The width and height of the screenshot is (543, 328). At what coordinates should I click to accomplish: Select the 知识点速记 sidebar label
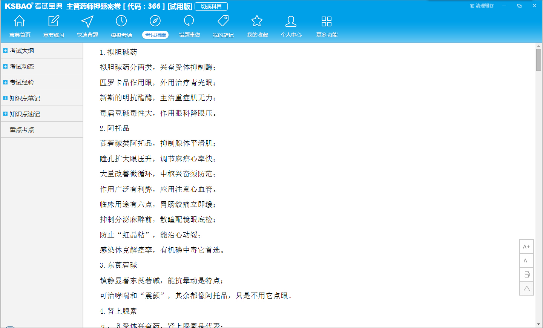pos(25,114)
